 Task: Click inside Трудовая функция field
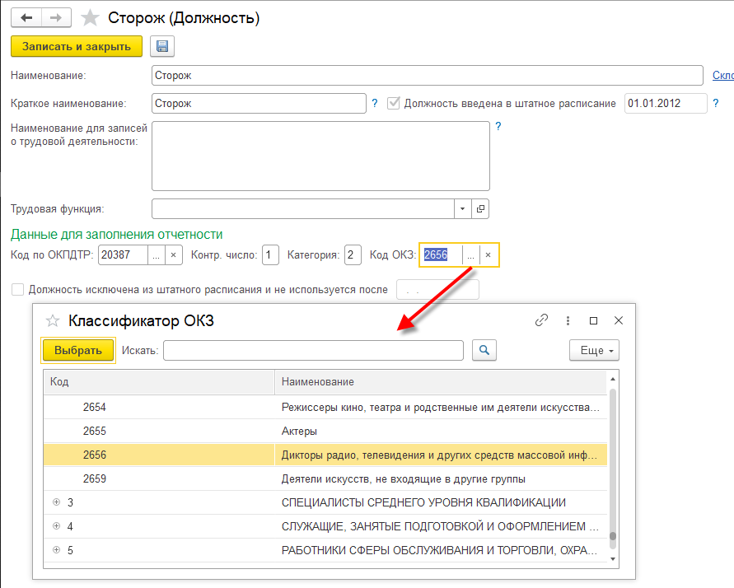[x=303, y=208]
